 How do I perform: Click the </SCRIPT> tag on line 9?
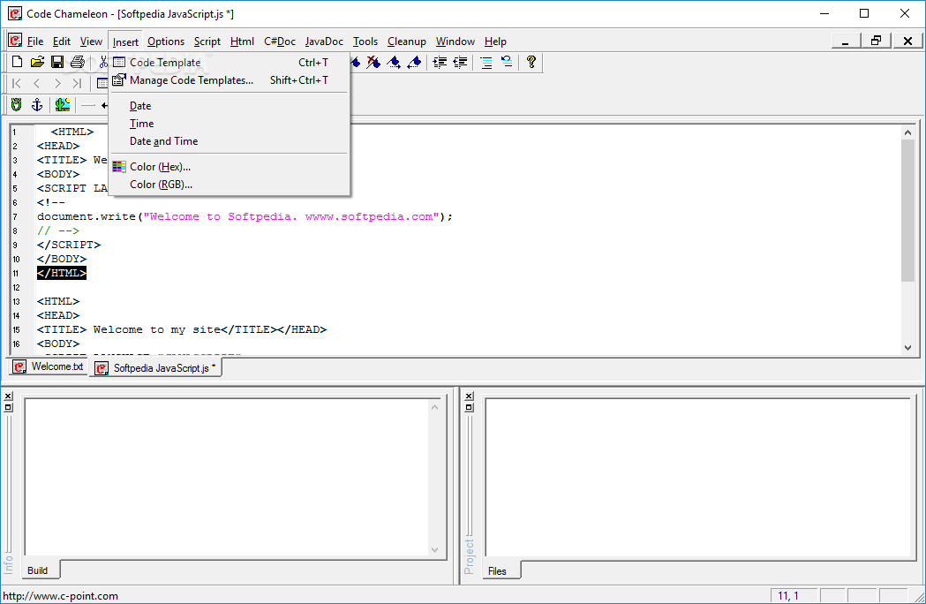pyautogui.click(x=69, y=245)
